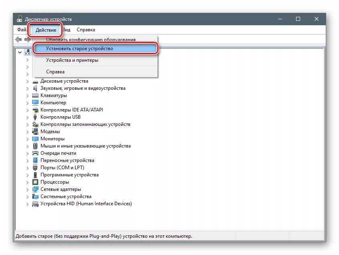Click the Системные устройства icon
This screenshot has height=255, width=339.
(x=35, y=196)
